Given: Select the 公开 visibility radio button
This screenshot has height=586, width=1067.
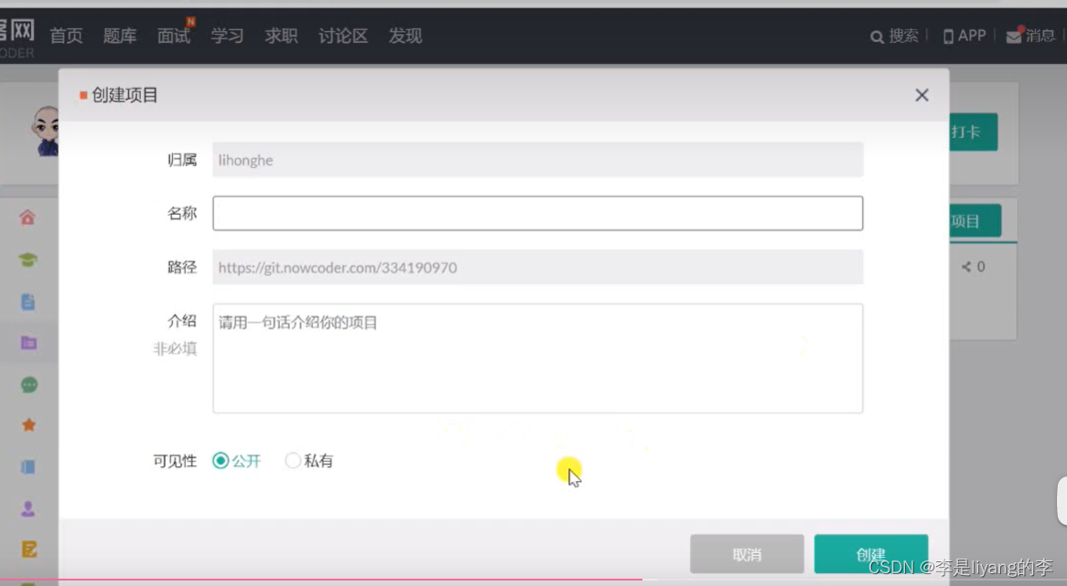Looking at the screenshot, I should click(221, 460).
